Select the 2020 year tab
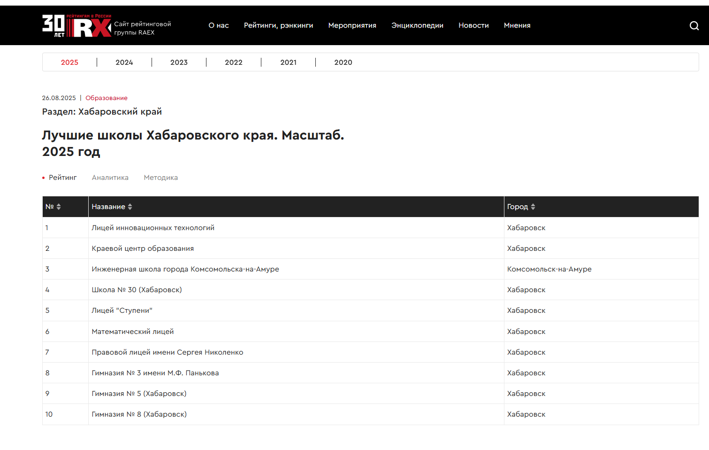 [343, 62]
